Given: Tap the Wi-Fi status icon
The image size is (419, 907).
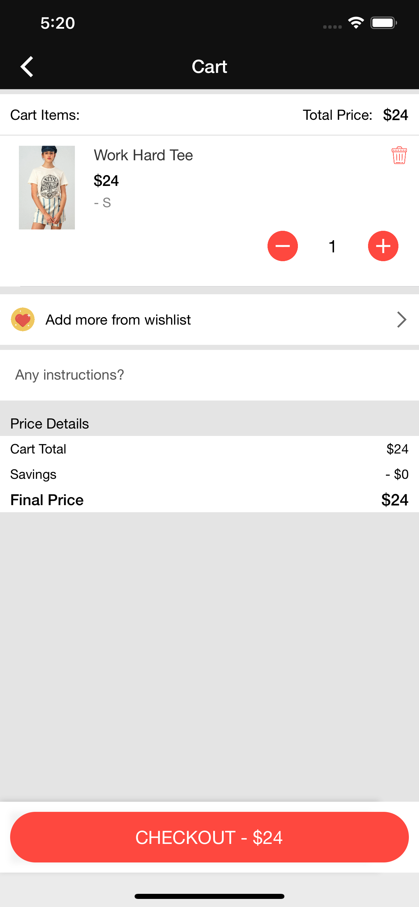Looking at the screenshot, I should (356, 23).
